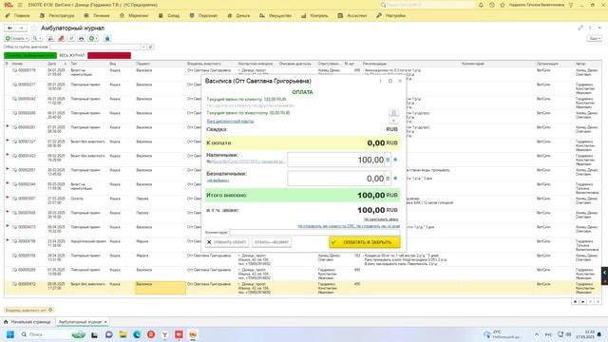The image size is (608, 342).
Task: Open calculator icon in cash amount field
Action: (x=388, y=160)
